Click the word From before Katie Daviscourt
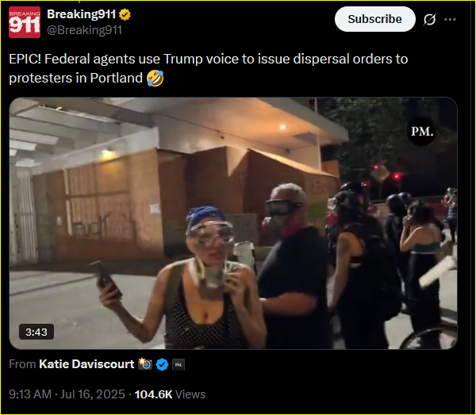This screenshot has width=476, height=415. pos(22,364)
